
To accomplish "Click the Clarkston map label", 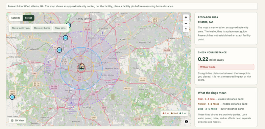I will pyautogui.click(x=118, y=52).
